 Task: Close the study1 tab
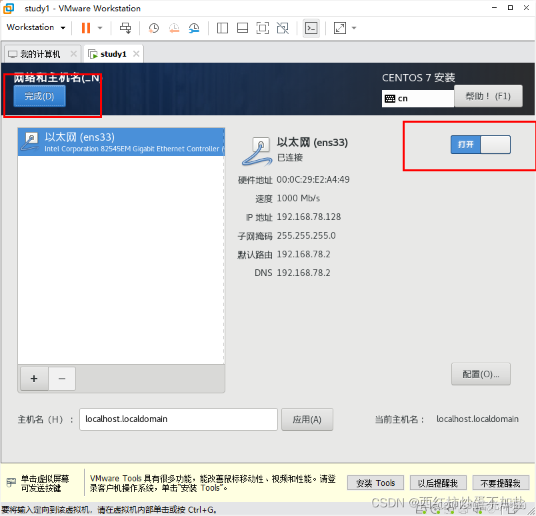coord(136,54)
